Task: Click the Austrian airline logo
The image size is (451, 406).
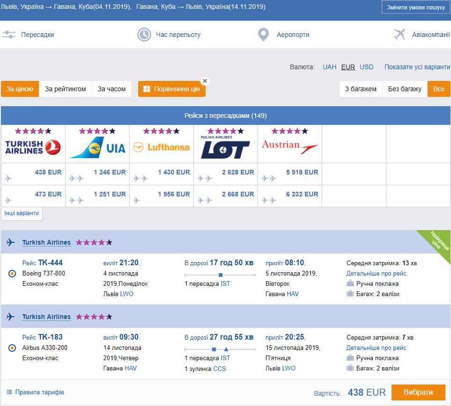Action: point(289,146)
